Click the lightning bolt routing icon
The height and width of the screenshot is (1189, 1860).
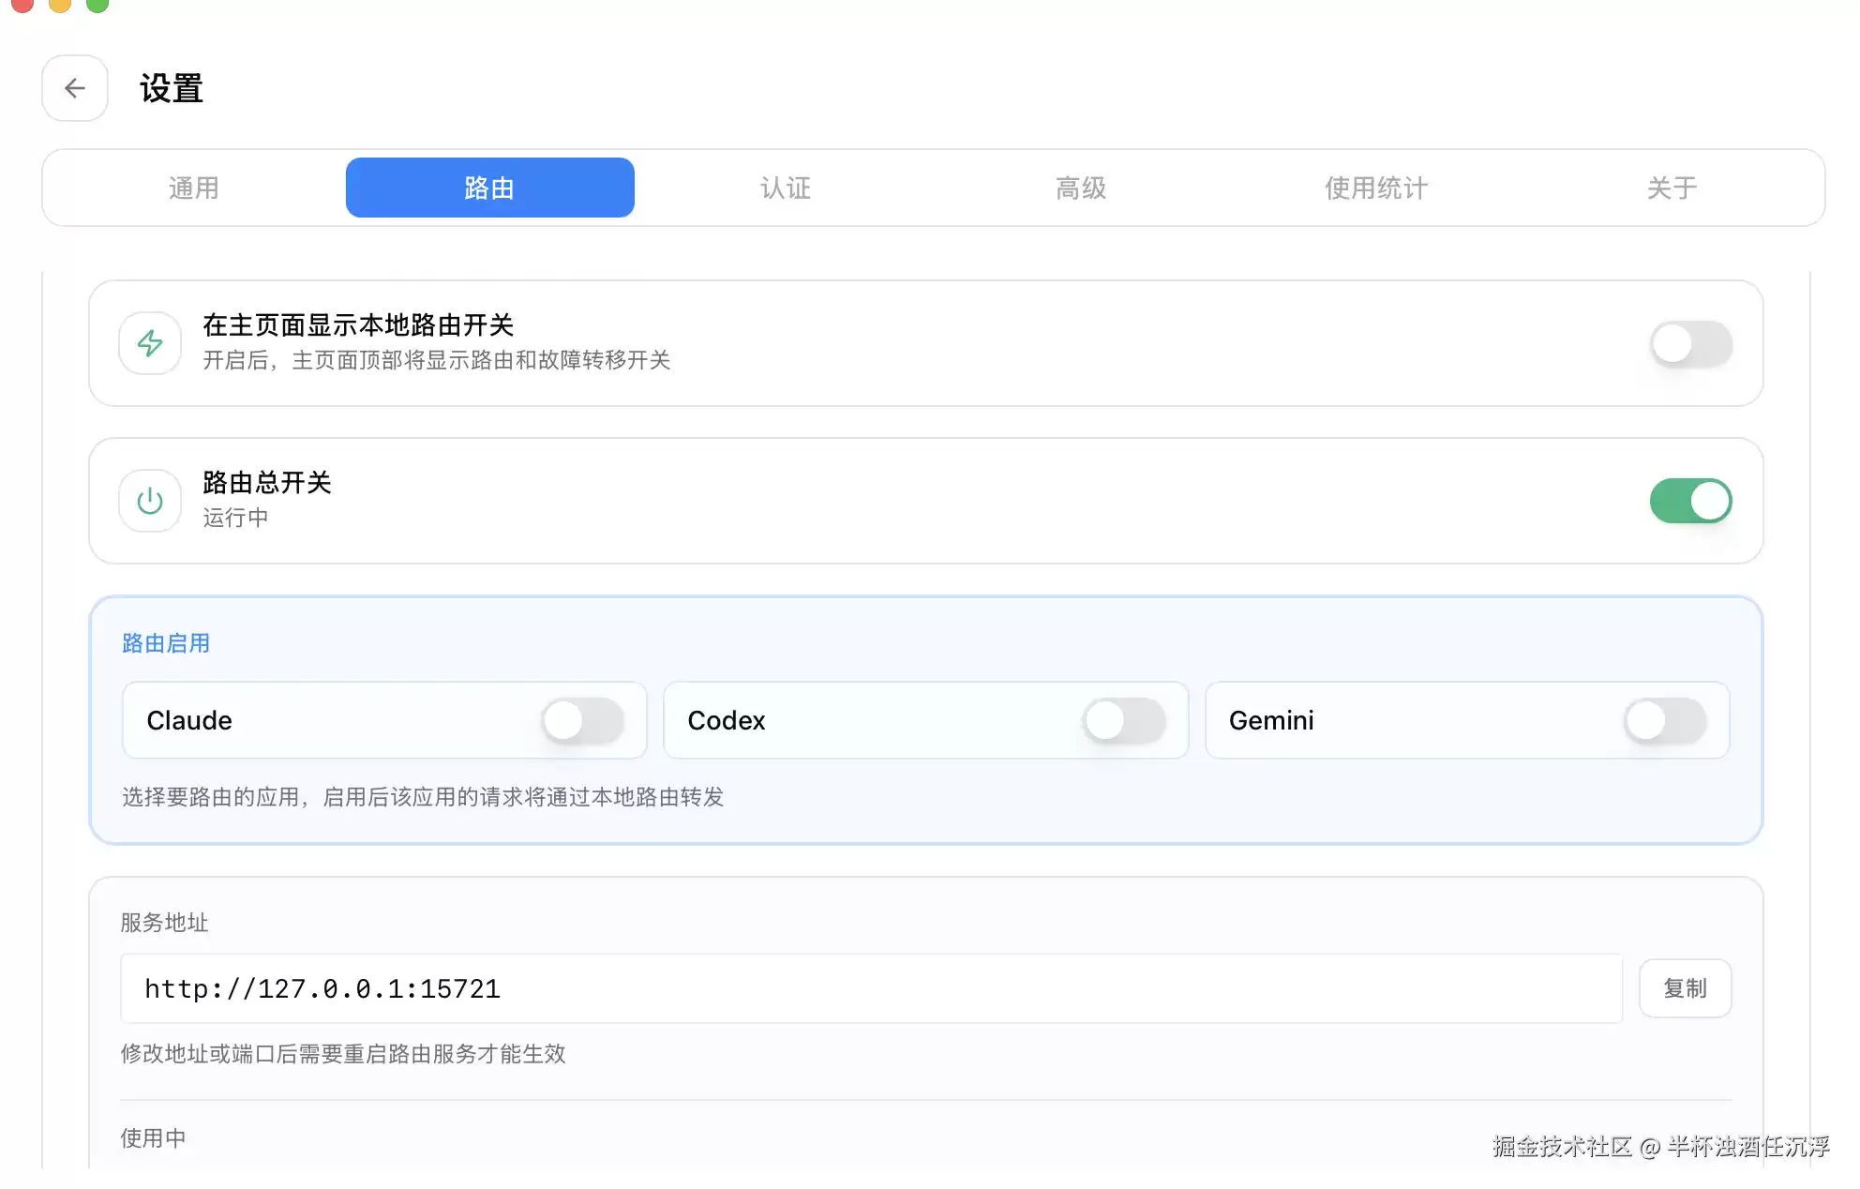[150, 343]
